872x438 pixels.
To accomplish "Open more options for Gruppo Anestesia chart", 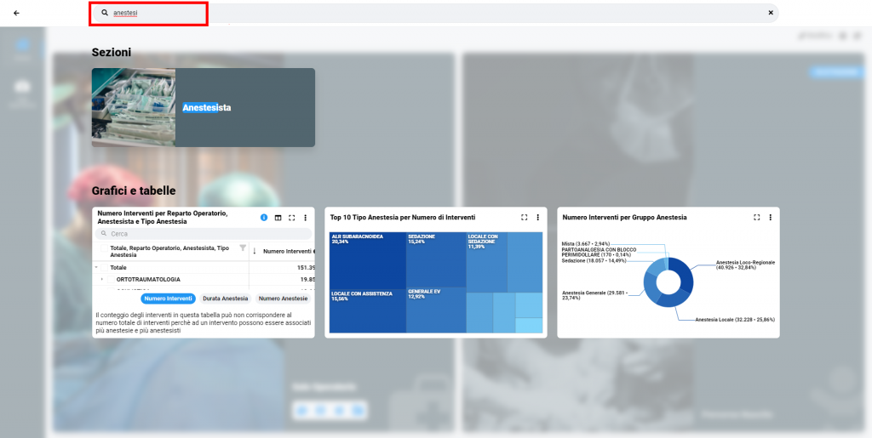I will (770, 218).
